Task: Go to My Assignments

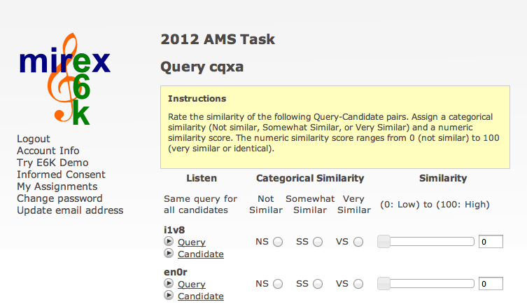Action: pyautogui.click(x=57, y=186)
